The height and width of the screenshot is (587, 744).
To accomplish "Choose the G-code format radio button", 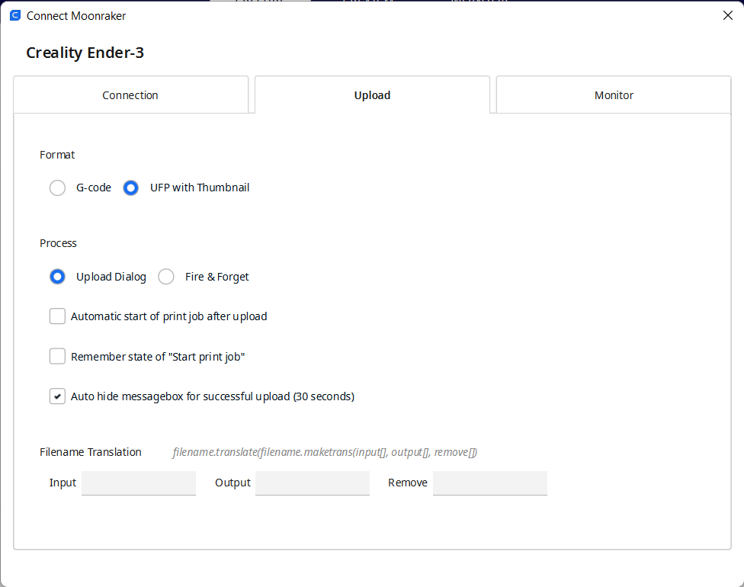I will pyautogui.click(x=57, y=188).
